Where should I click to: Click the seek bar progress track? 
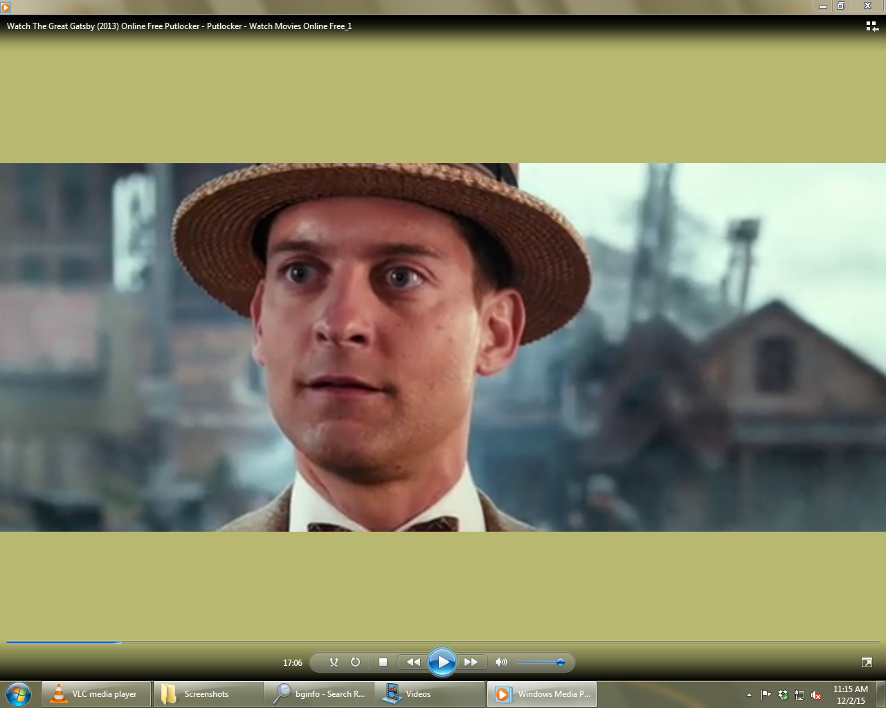pos(443,642)
